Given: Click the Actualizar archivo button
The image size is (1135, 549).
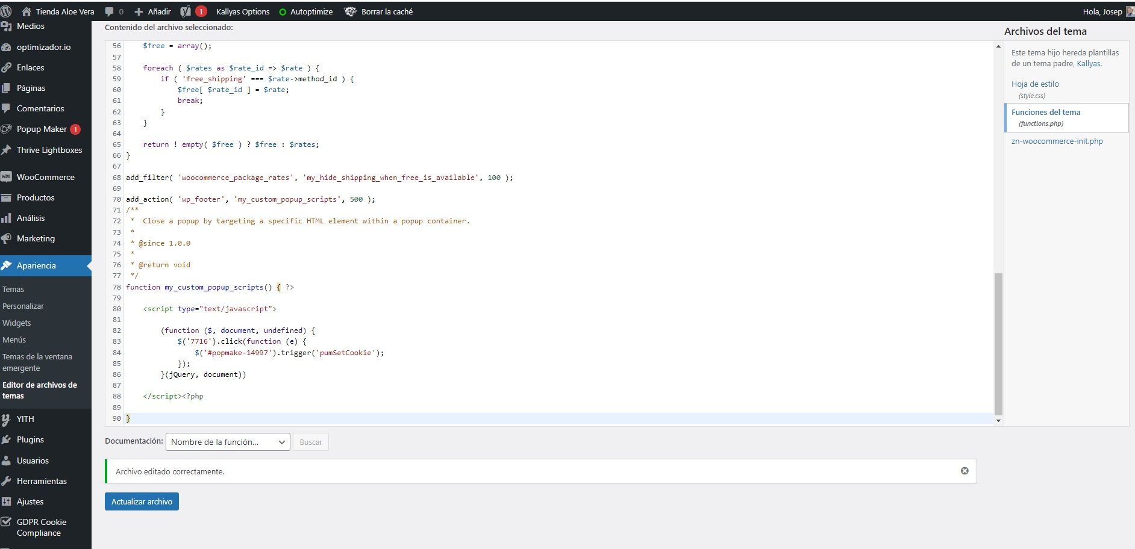Looking at the screenshot, I should (x=142, y=501).
